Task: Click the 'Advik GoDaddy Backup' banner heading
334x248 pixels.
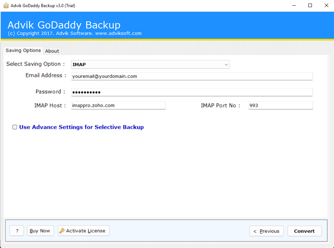Action: point(64,25)
